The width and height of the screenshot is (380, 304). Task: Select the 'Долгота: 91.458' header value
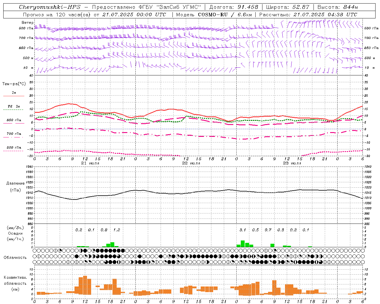coord(234,7)
